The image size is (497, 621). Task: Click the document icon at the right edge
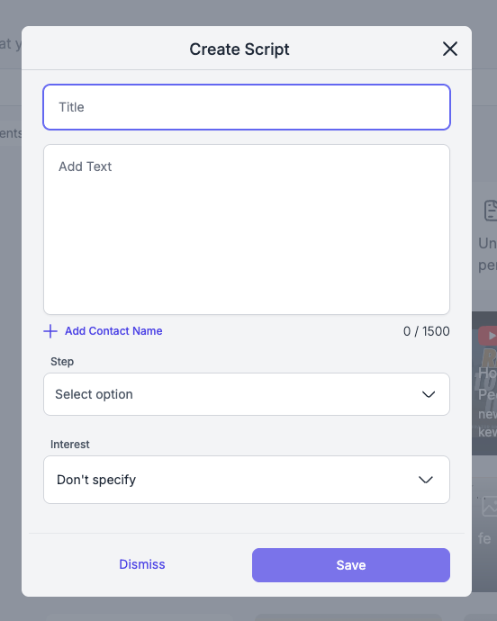tap(491, 211)
